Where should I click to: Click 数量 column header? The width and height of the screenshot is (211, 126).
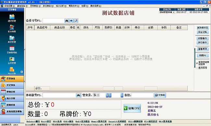pos(119,28)
